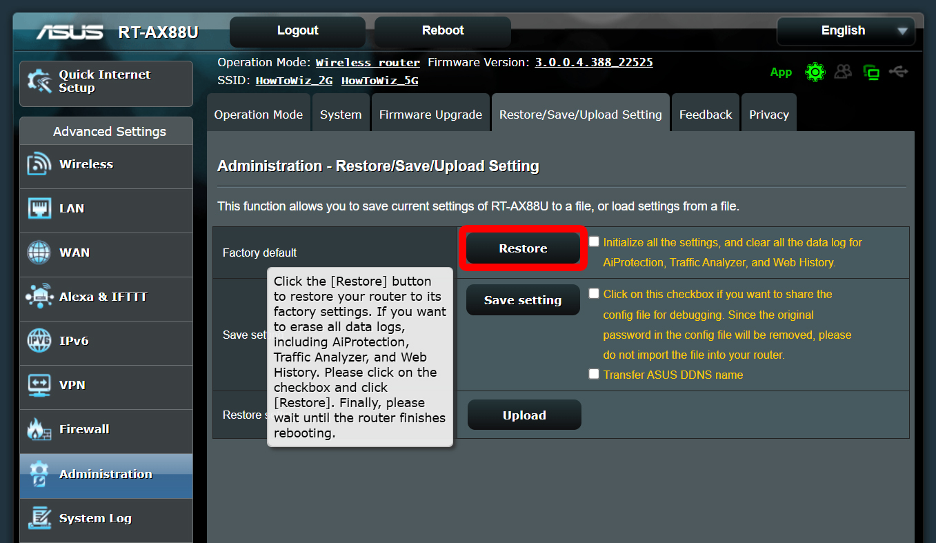
Task: Check the Transfer ASUS DDNS name checkbox
Action: pos(594,373)
